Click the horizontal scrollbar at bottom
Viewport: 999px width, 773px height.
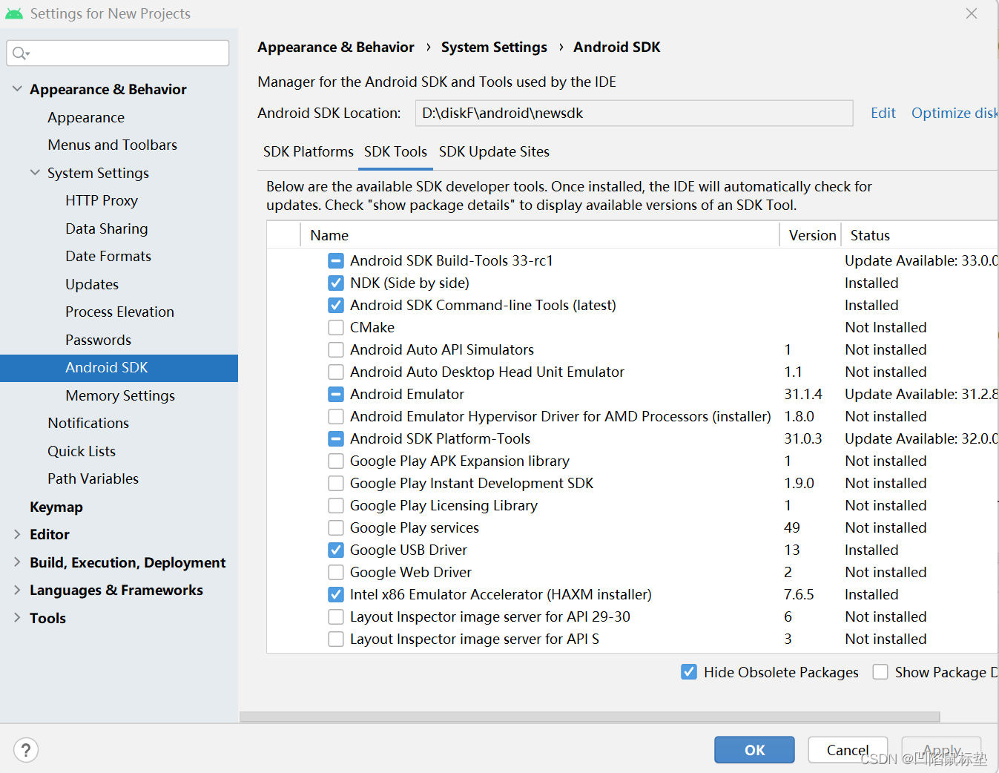(x=590, y=717)
